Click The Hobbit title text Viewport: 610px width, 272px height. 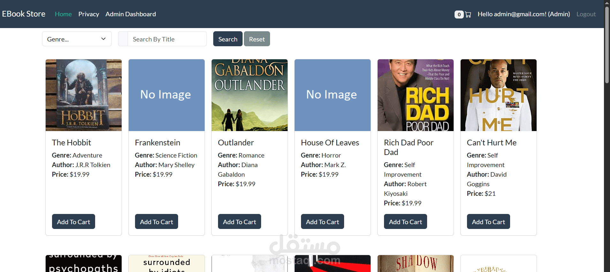[72, 143]
